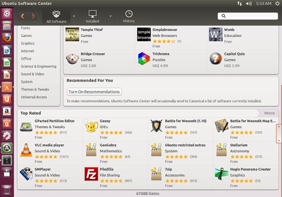Open the Temple Thief app icon
Image resolution: width=282 pixels, height=197 pixels.
tap(72, 35)
